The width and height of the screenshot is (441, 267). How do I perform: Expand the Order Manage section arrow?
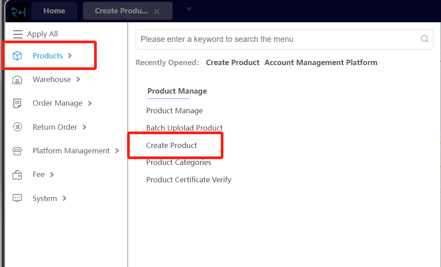(91, 103)
